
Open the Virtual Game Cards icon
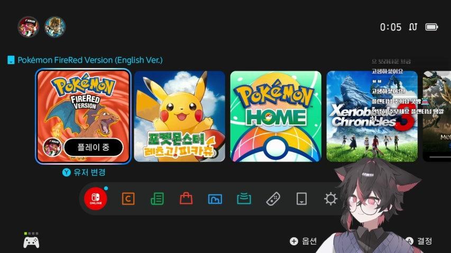[301, 199]
